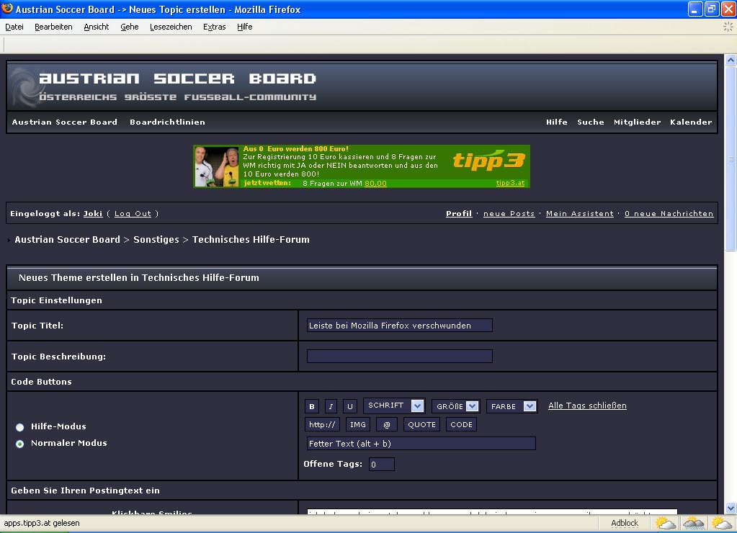Click Sonstiges in the breadcrumb
This screenshot has width=737, height=533.
156,240
